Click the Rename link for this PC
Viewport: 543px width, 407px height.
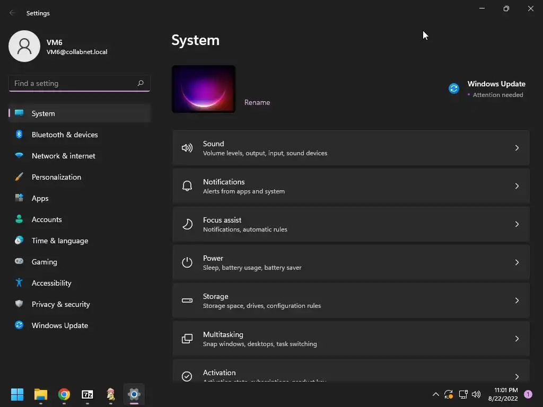point(257,102)
